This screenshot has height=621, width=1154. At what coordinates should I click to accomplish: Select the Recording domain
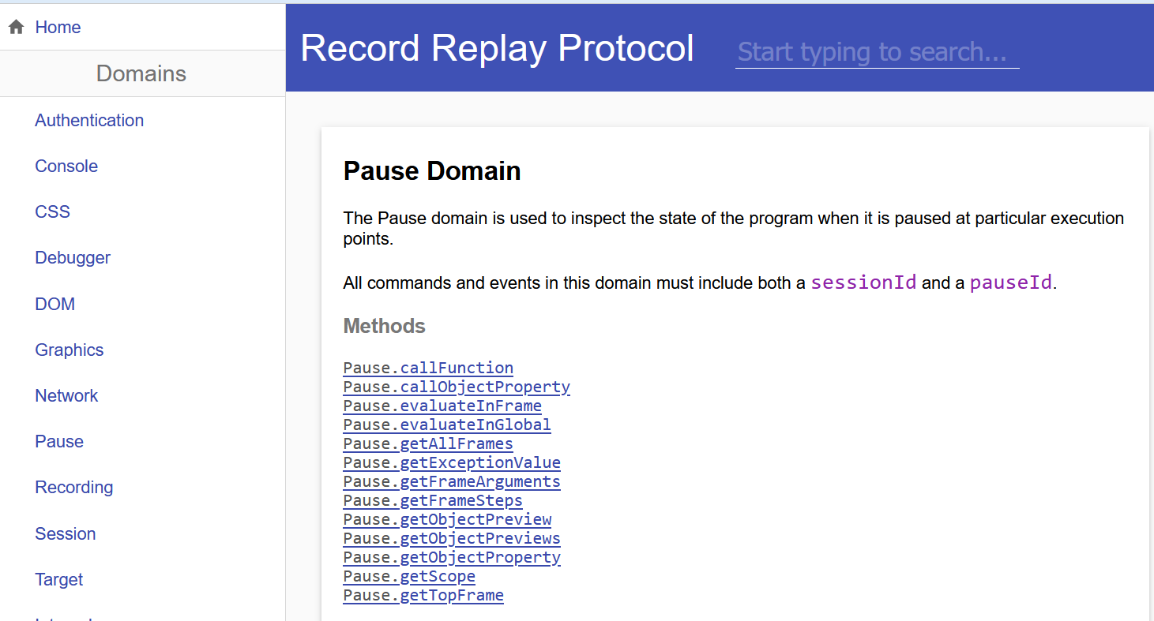coord(73,488)
